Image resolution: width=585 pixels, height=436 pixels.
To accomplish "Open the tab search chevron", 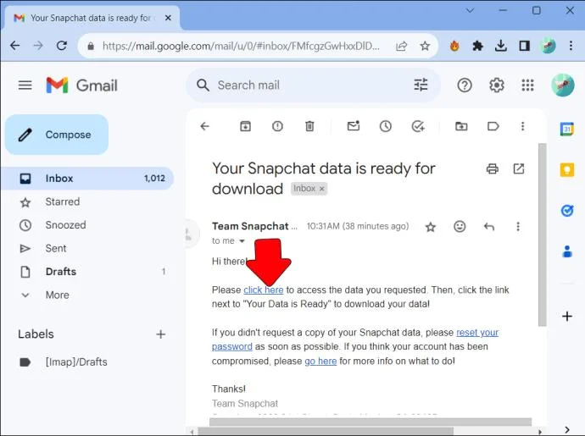I will click(470, 10).
